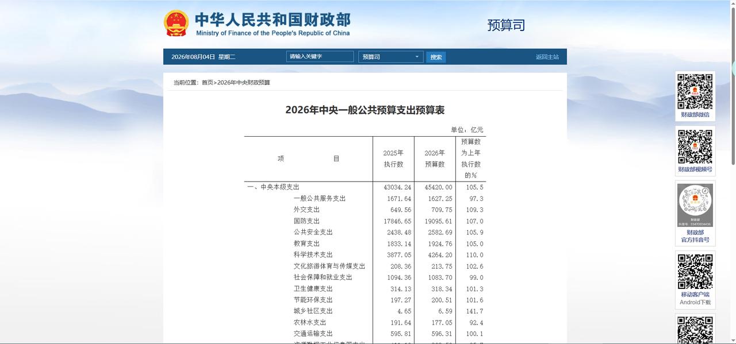Click the 中华人民共和国财政部 title

(x=273, y=20)
